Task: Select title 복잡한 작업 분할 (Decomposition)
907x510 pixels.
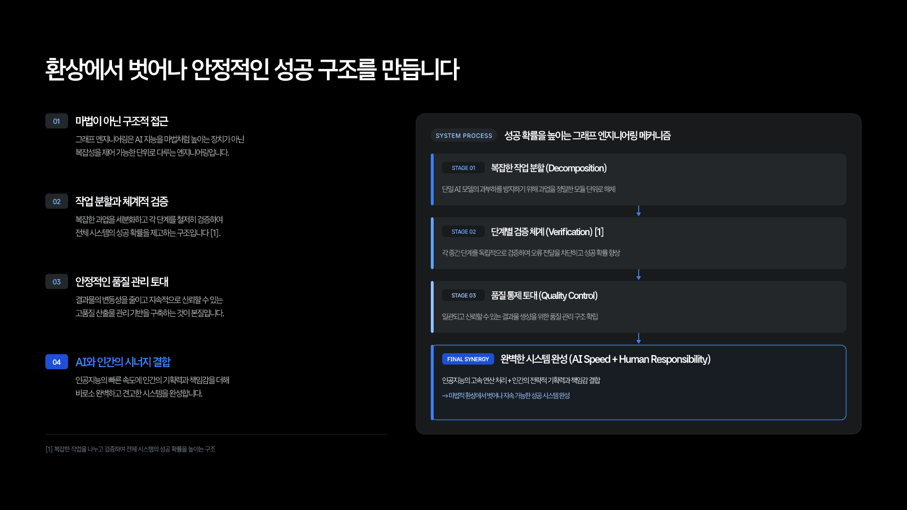Action: 548,168
